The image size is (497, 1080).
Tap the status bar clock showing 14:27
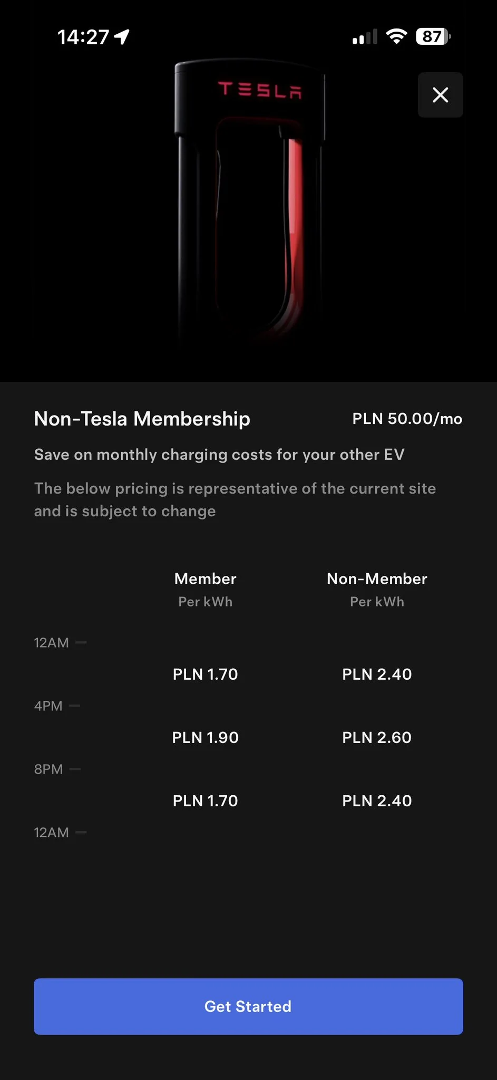point(83,37)
